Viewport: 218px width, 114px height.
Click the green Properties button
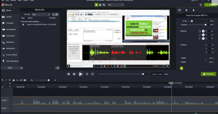tap(208, 74)
